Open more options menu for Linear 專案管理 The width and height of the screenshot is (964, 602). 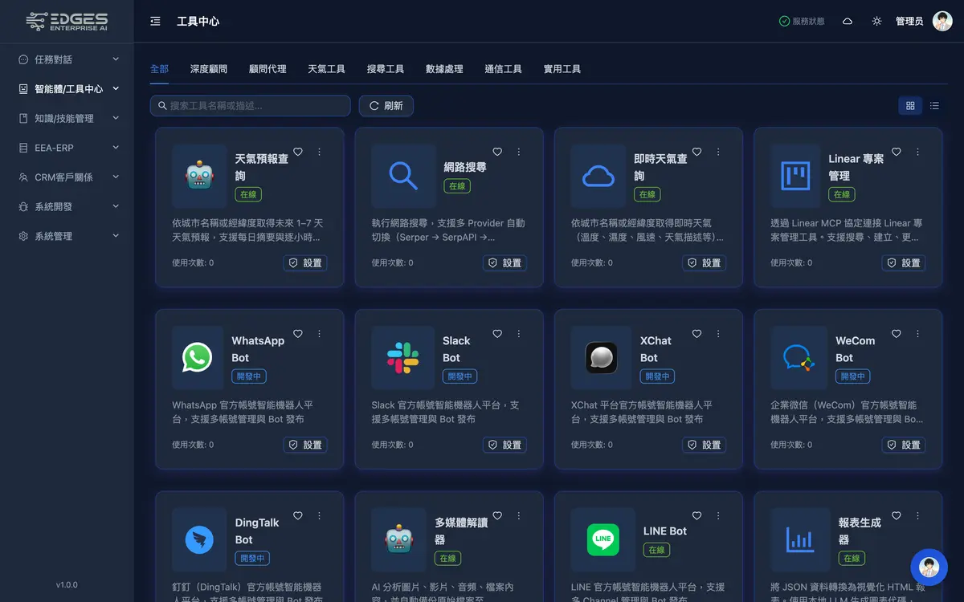point(917,152)
